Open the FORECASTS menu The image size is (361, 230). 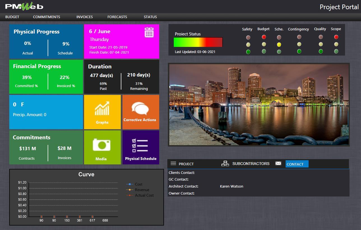[x=117, y=17]
